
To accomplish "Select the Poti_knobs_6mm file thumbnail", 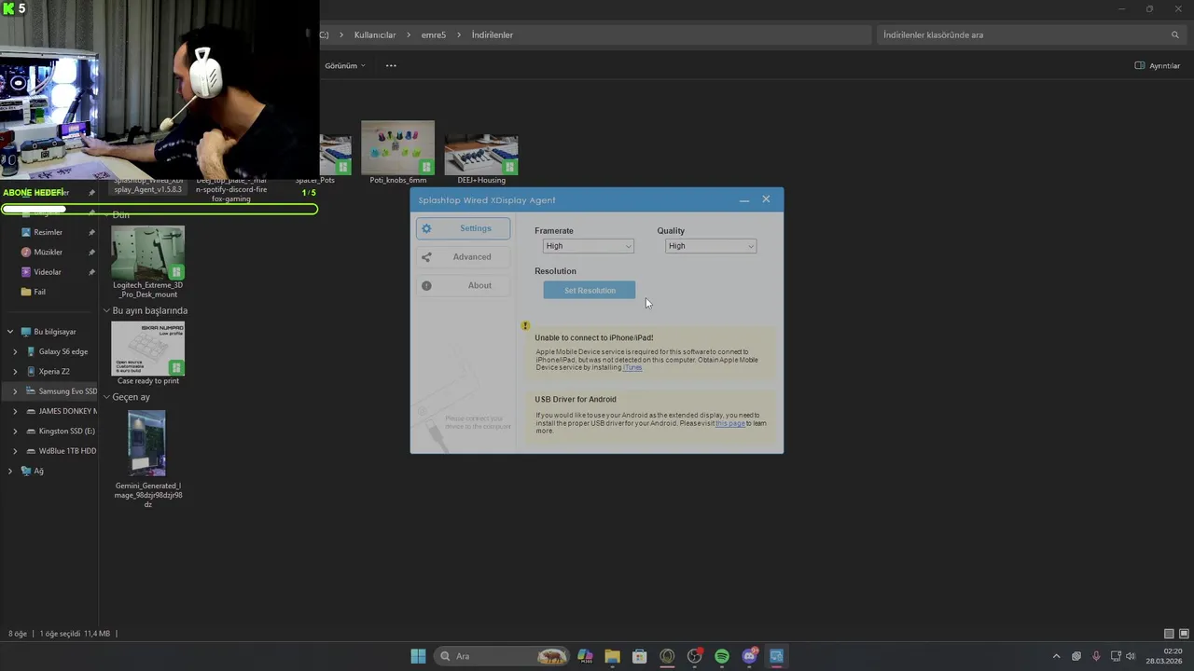I will pos(398,147).
